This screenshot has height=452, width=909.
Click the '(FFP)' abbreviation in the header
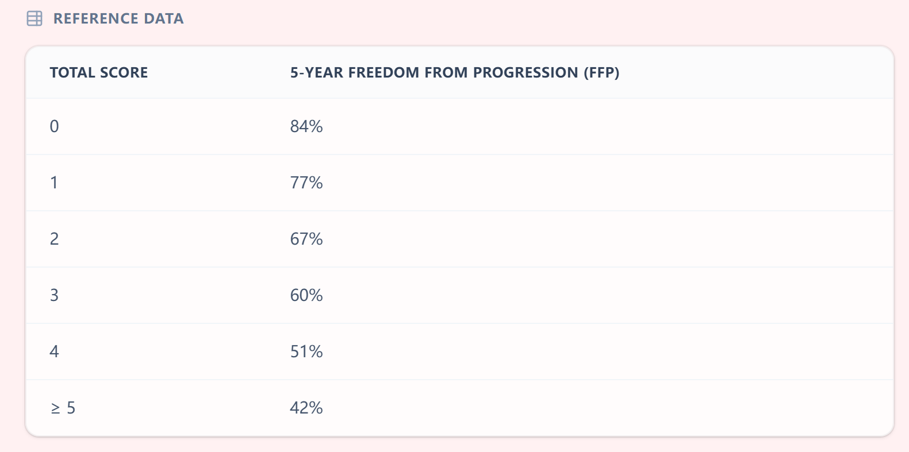tap(601, 72)
